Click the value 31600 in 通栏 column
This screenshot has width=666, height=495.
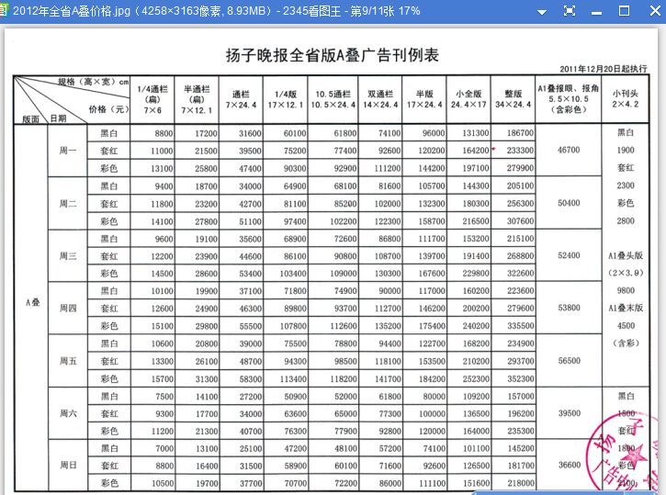pyautogui.click(x=250, y=133)
